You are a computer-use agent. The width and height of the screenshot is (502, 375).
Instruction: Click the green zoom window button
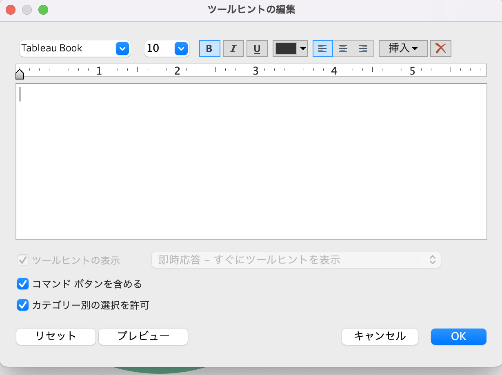43,10
